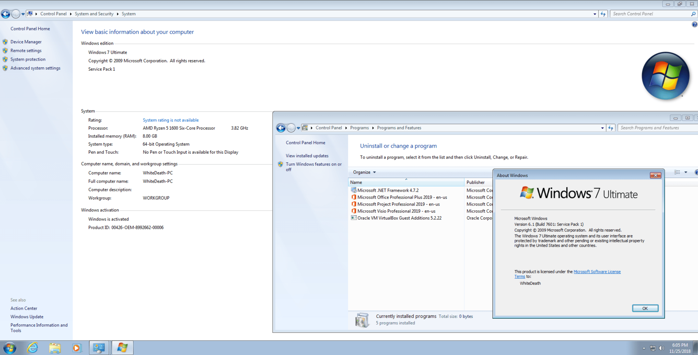This screenshot has width=698, height=355.
Task: Open Programs address bar history dropdown
Action: pos(602,128)
